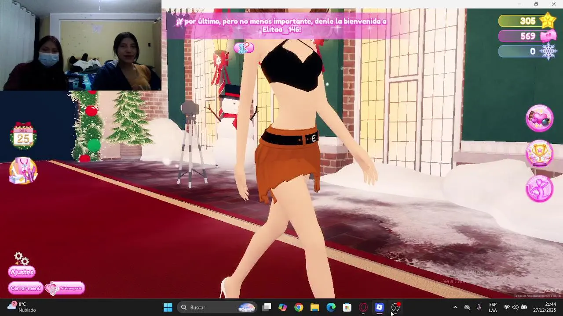Switch to the Roblox taskbar icon
Screen dimensions: 563x316
379,307
